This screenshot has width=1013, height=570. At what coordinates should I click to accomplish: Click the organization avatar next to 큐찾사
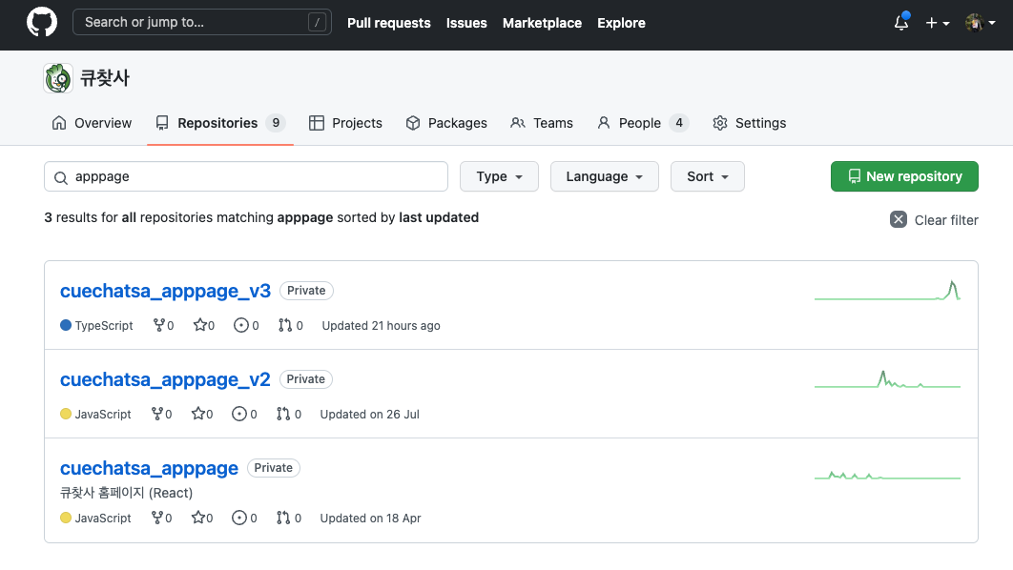(58, 78)
